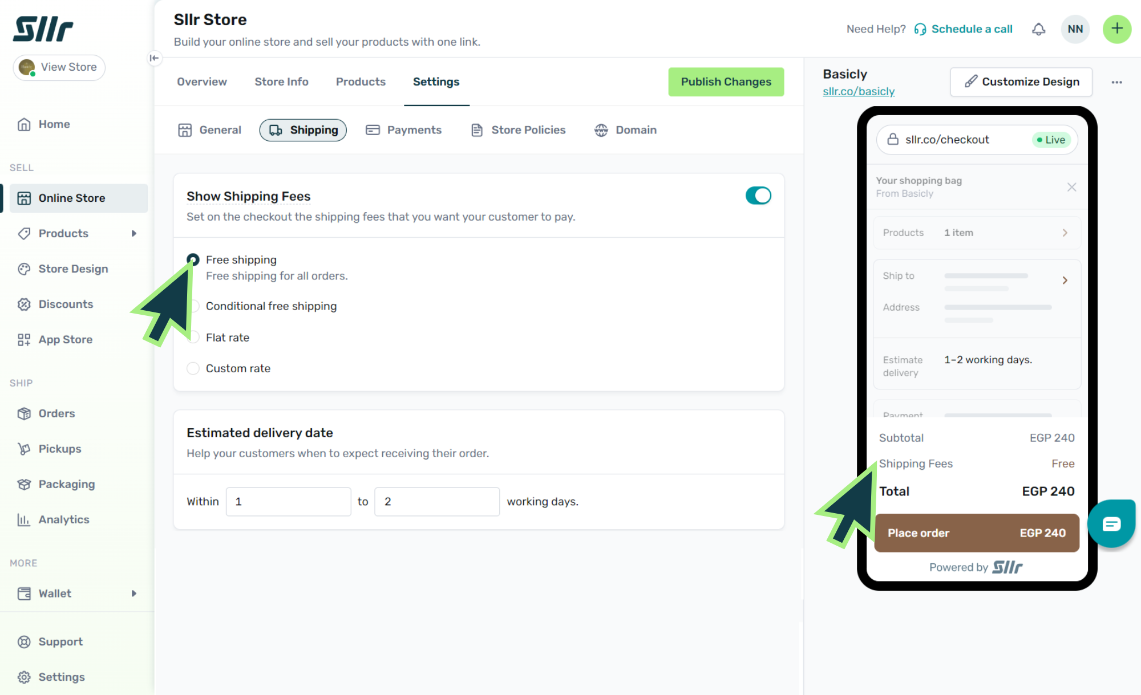Click the delivery days 'to' input field
The height and width of the screenshot is (695, 1141).
click(x=436, y=502)
